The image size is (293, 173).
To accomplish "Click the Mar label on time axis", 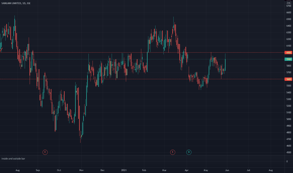I will [x=164, y=170].
